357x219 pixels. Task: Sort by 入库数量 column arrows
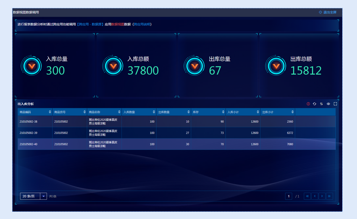pos(154,112)
